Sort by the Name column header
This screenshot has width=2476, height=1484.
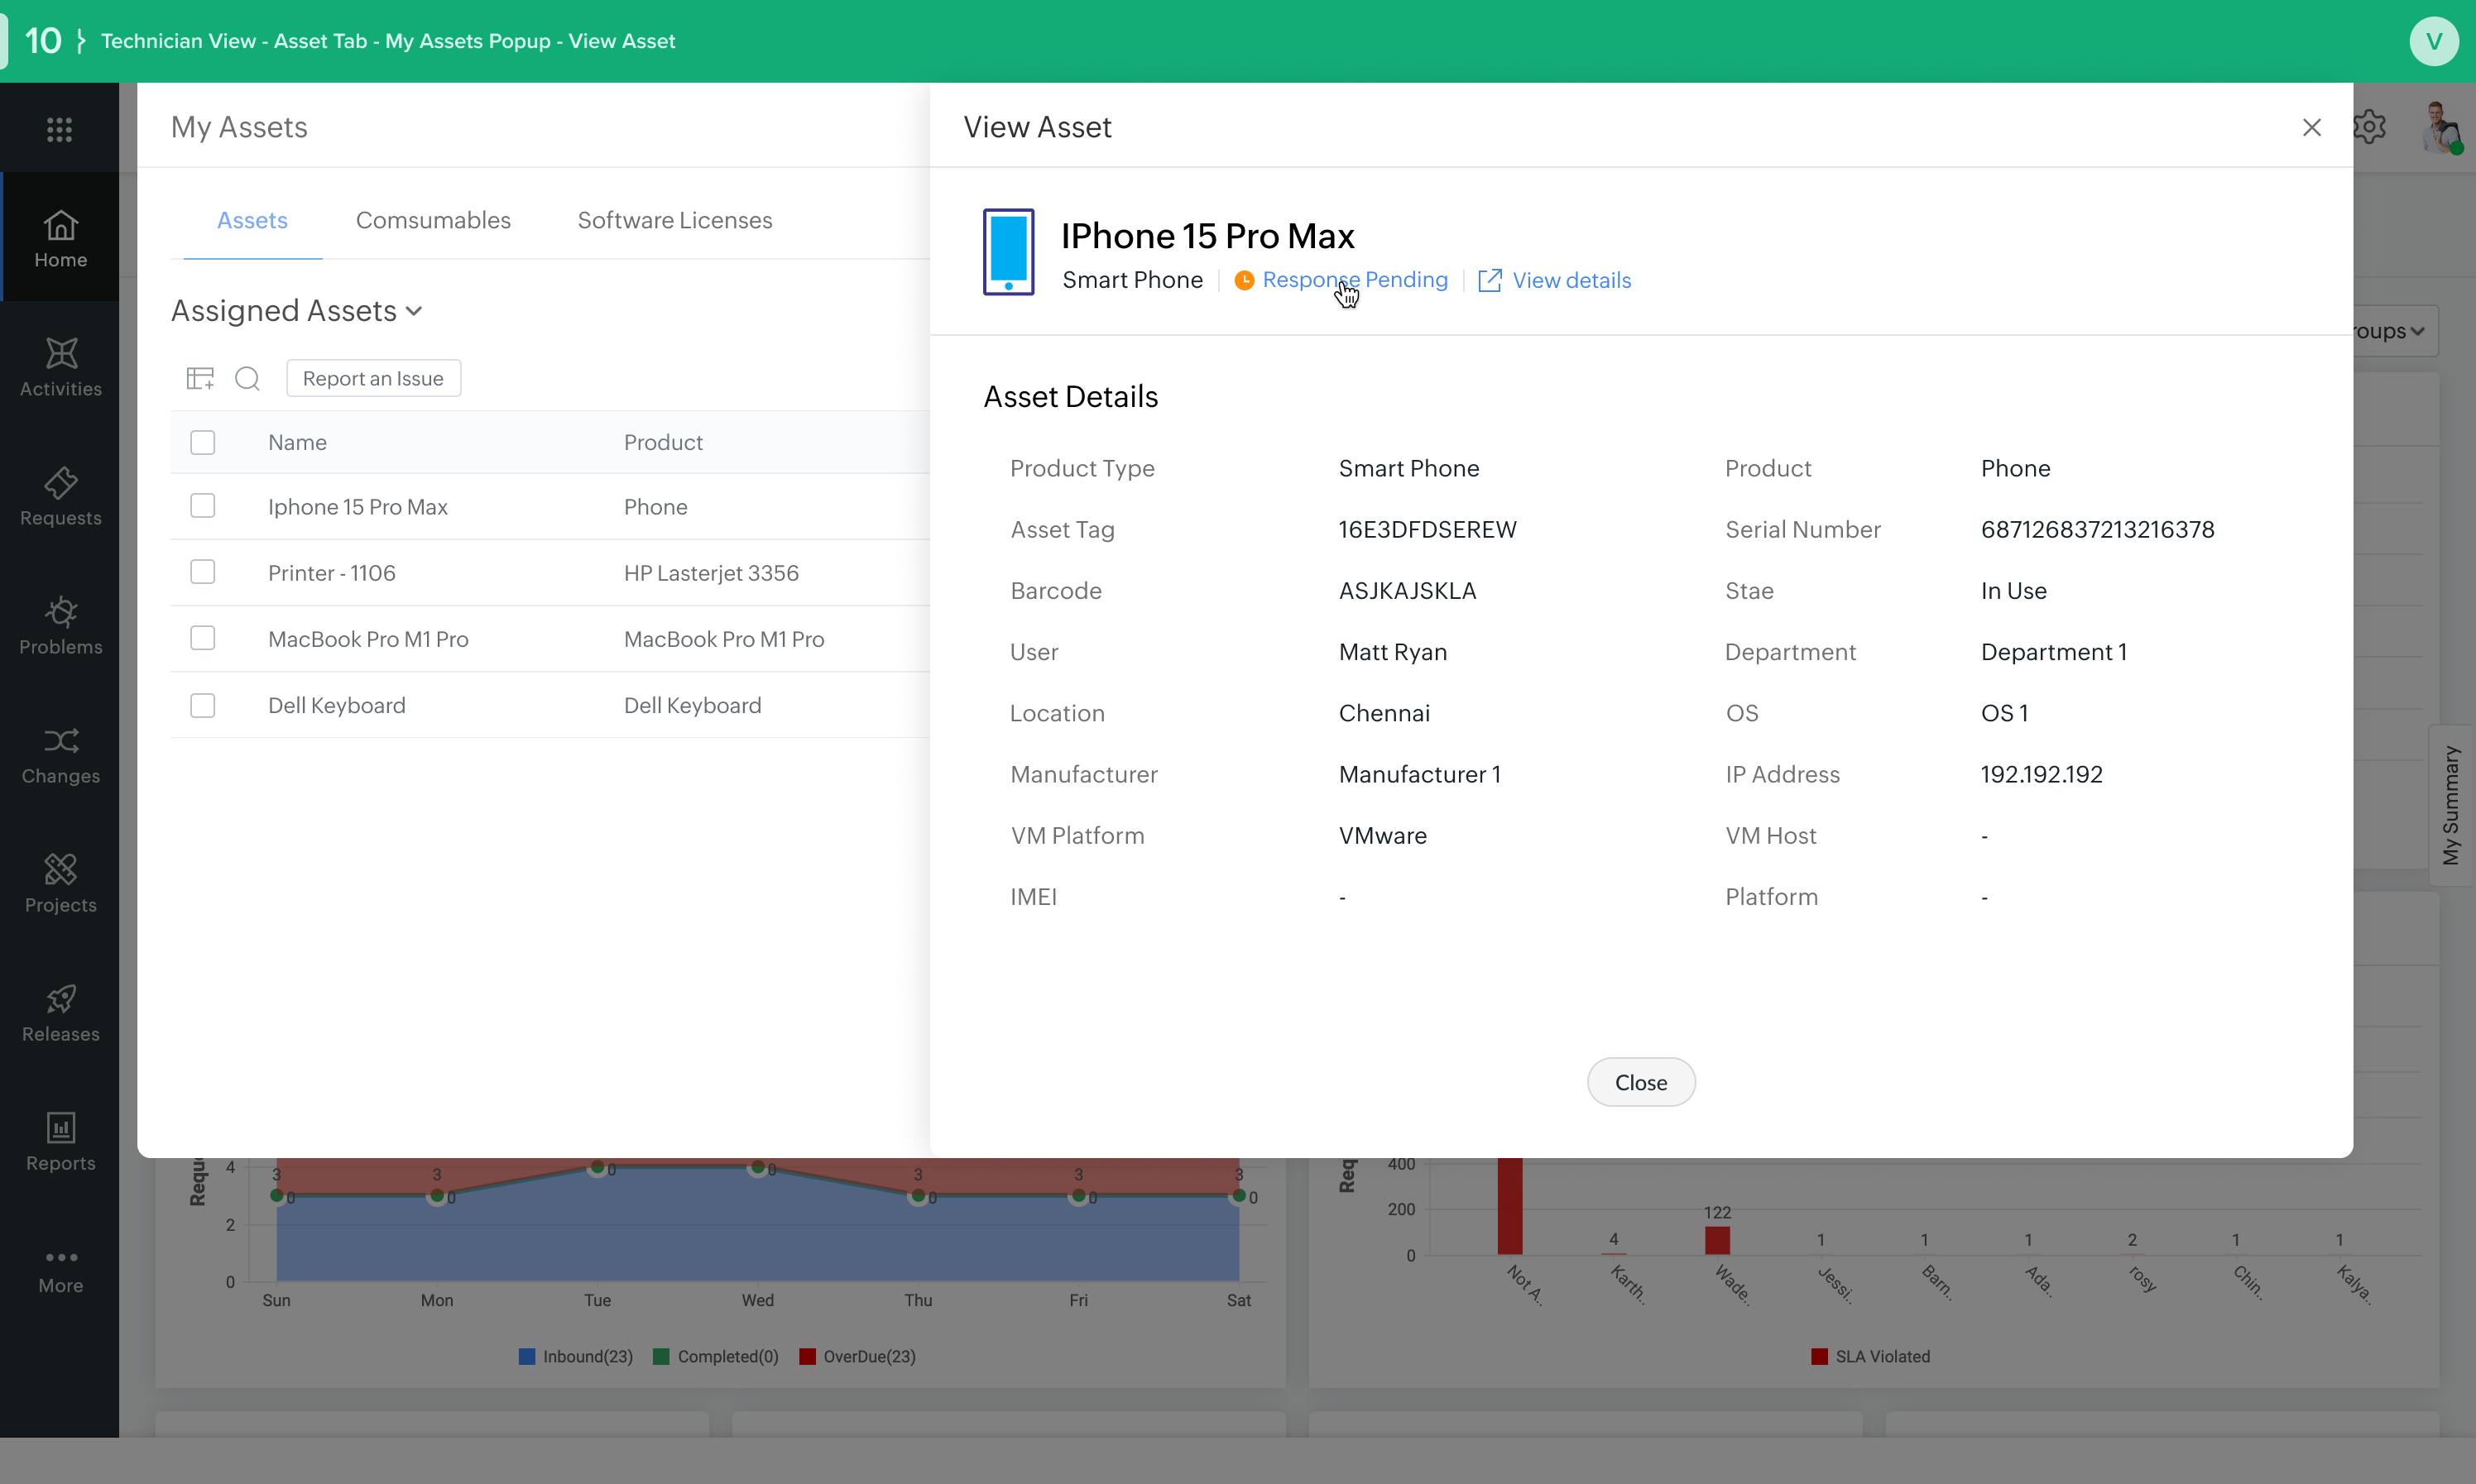(297, 442)
